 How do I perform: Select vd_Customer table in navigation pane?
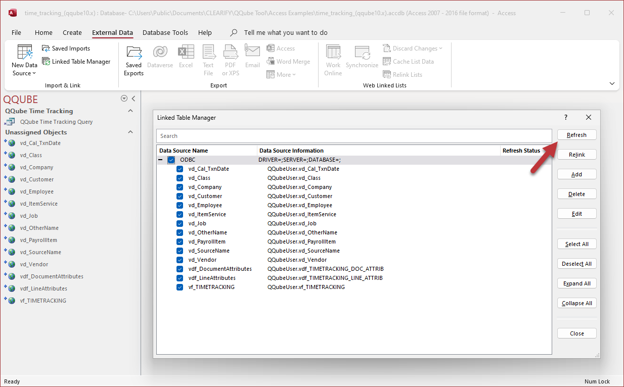(x=37, y=179)
